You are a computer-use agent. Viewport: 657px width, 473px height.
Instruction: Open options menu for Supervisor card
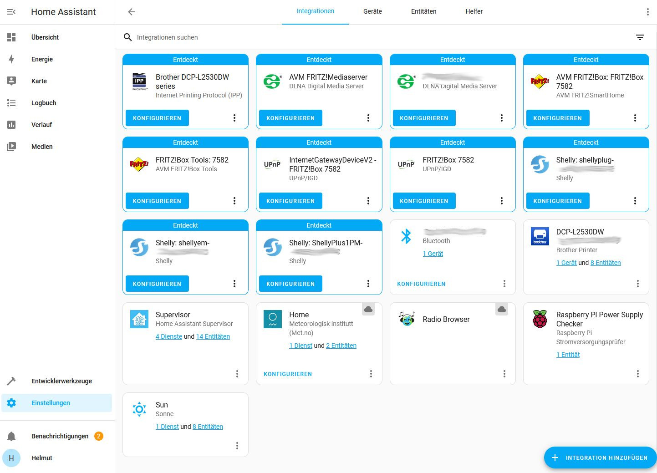click(x=237, y=374)
